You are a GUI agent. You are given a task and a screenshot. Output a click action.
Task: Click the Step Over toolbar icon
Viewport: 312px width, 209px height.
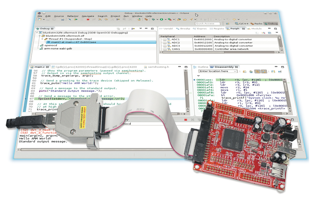(106, 19)
